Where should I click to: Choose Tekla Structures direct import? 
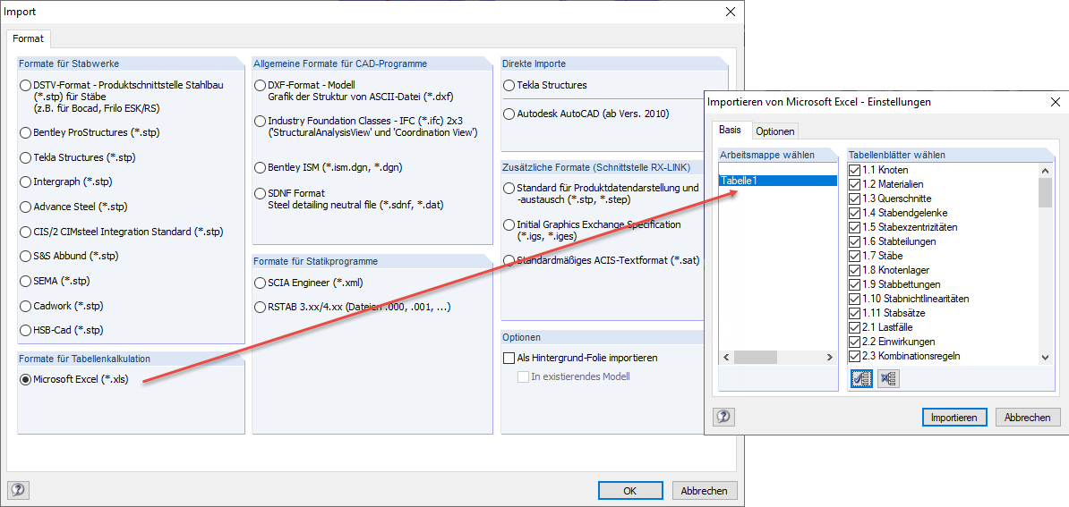point(509,86)
